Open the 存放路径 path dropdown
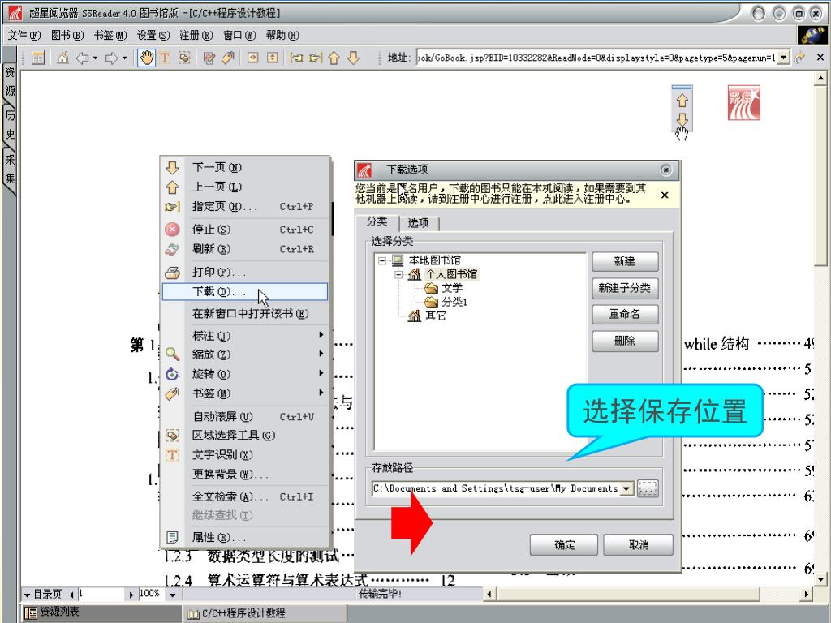 coord(626,488)
